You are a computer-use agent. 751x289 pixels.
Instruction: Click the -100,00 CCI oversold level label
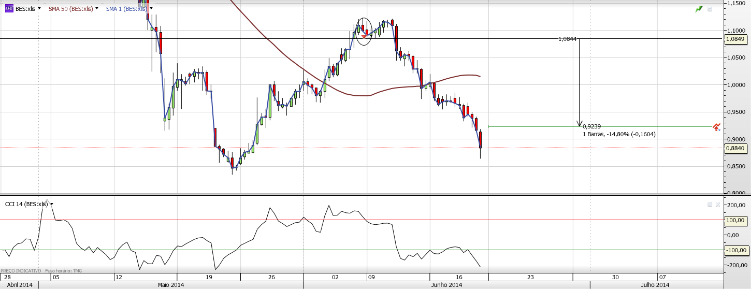pos(736,250)
